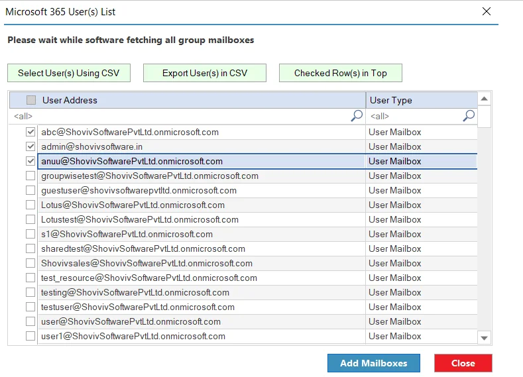Image resolution: width=523 pixels, height=377 pixels.
Task: Click User Mailbox cell in the user1@ row
Action: 422,336
